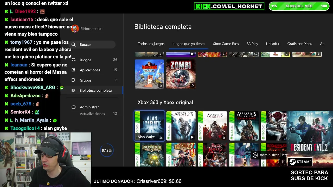Click the subs del mes progress bar
The width and height of the screenshot is (333, 187).
[299, 6]
